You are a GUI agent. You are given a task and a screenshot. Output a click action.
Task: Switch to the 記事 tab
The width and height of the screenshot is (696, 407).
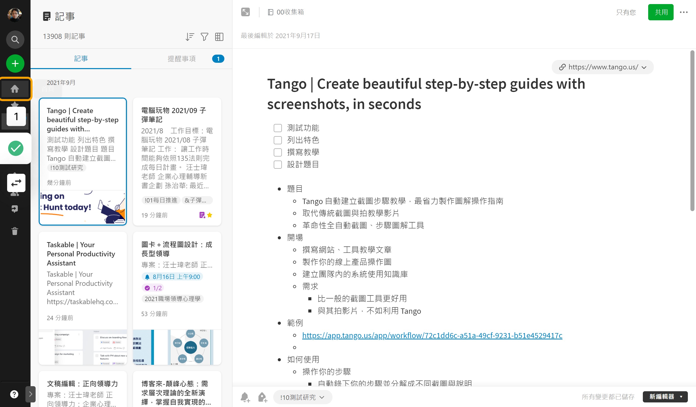(81, 59)
